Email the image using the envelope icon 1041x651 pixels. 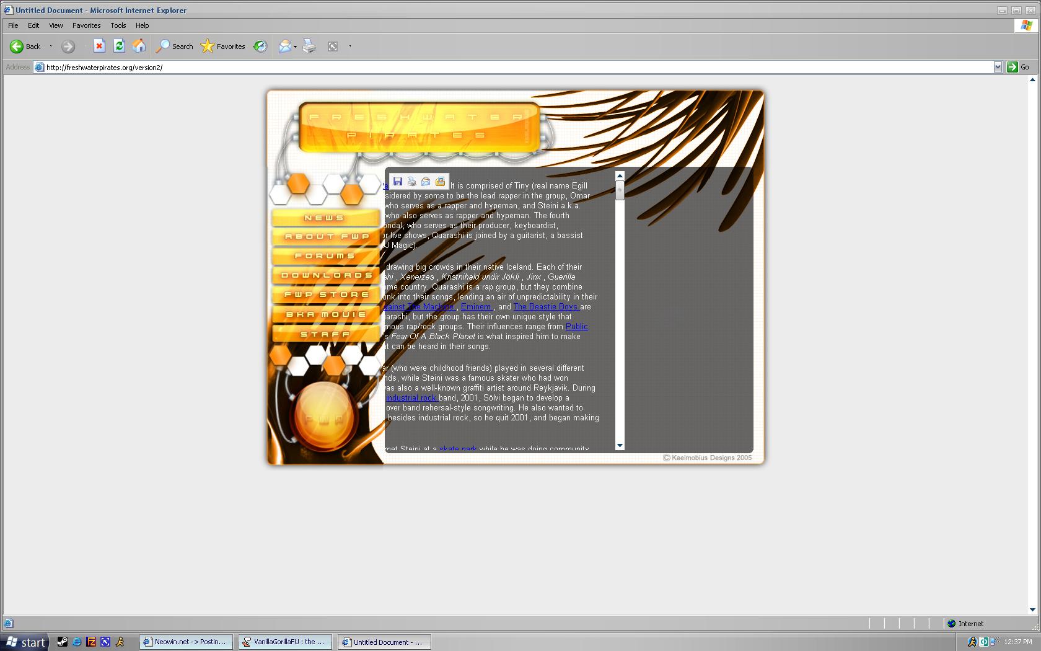click(426, 181)
